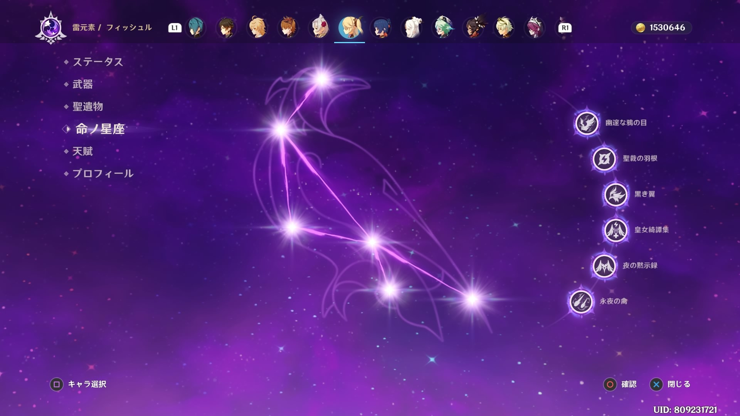Select the white-haired character portrait
This screenshot has width=740, height=416.
tap(412, 28)
